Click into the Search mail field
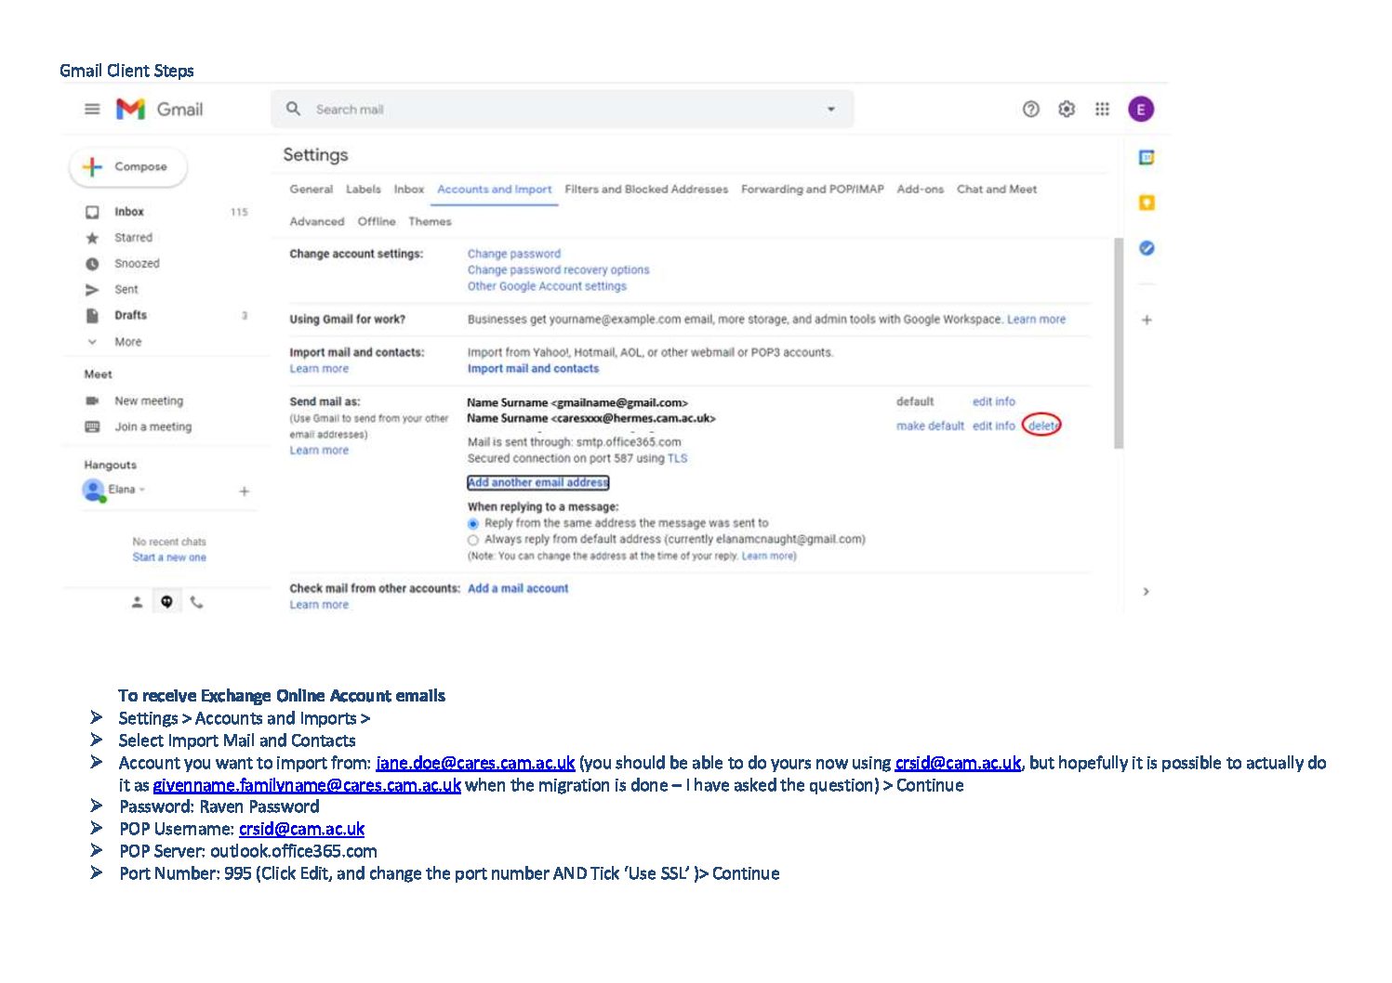The height and width of the screenshot is (983, 1392). click(x=563, y=110)
